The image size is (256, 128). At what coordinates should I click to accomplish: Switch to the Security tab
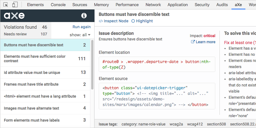tap(202, 5)
